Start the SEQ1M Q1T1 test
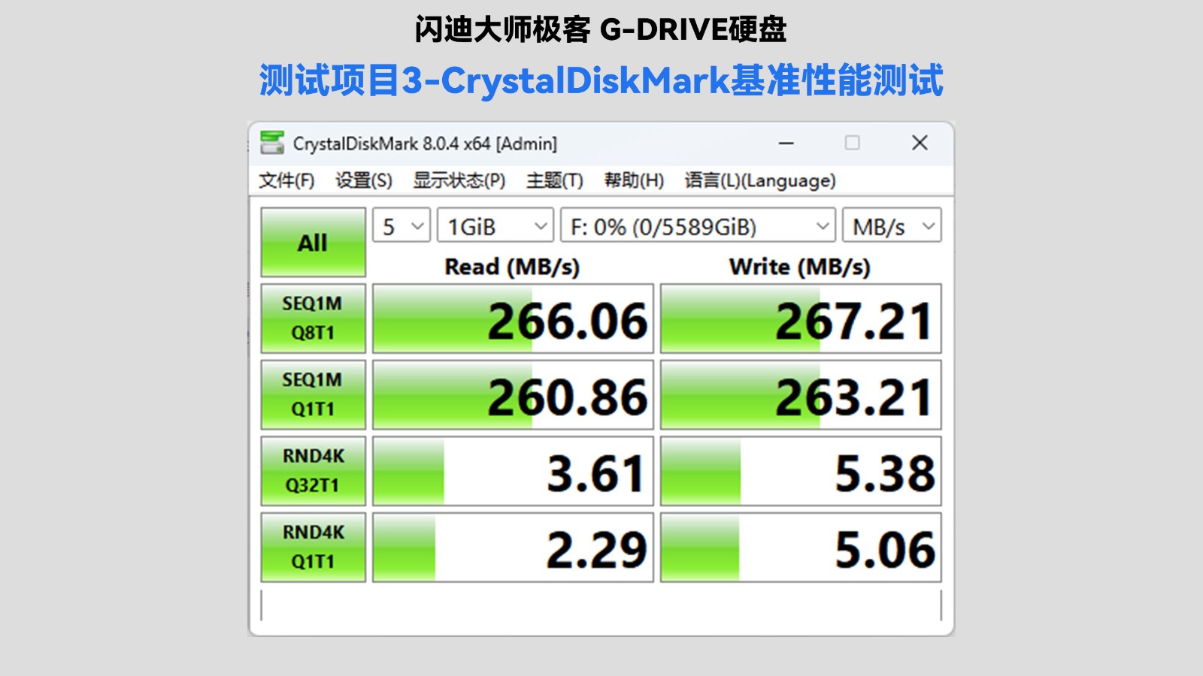The height and width of the screenshot is (676, 1203). [314, 394]
